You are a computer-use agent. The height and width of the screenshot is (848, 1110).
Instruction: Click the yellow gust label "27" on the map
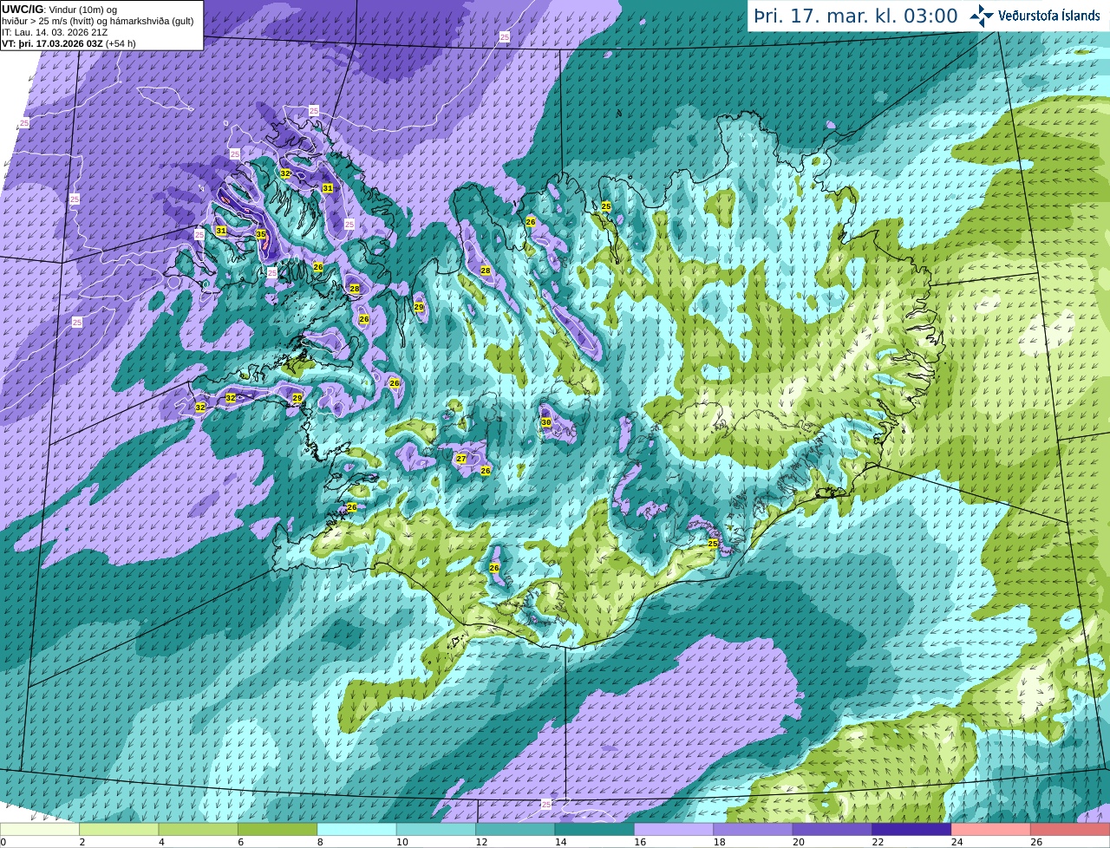coord(461,459)
